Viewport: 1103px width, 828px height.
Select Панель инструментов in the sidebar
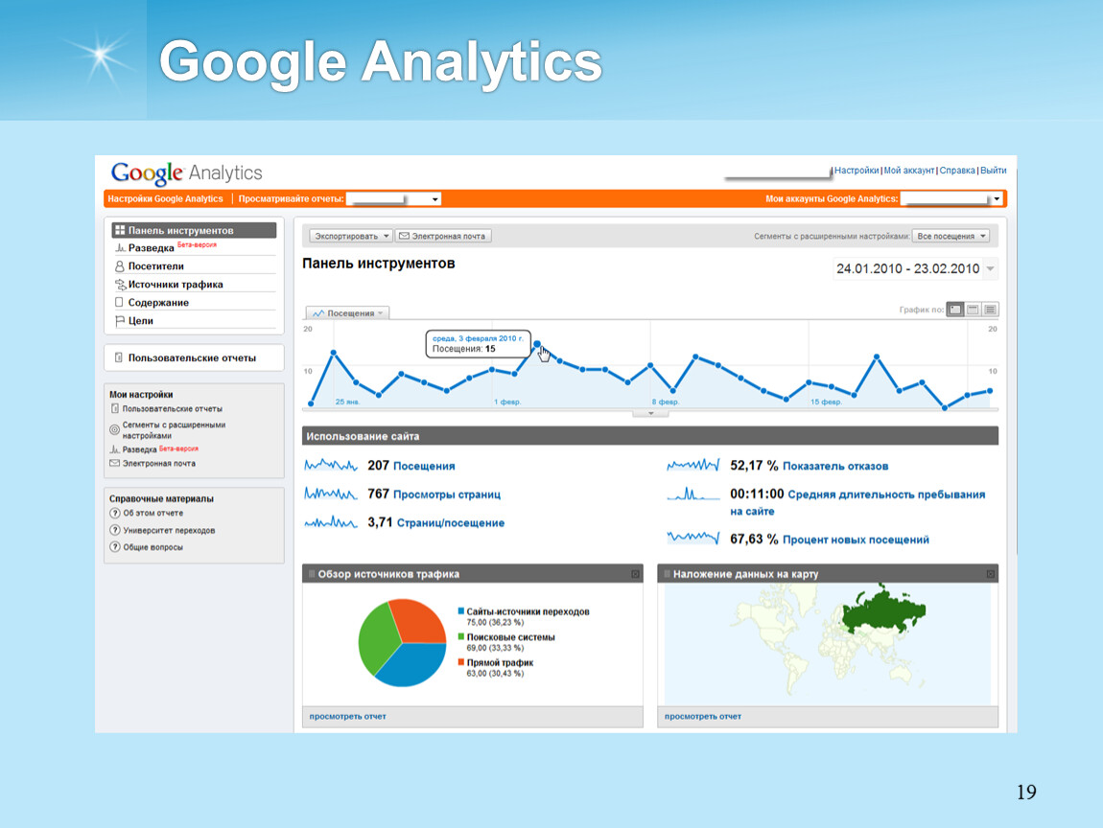[194, 230]
